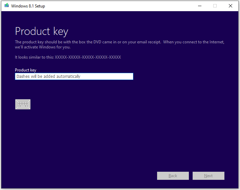The height and width of the screenshot is (190, 240).
Task: Click the "Windows 8.1 Setup" title text
Action: (x=28, y=6)
